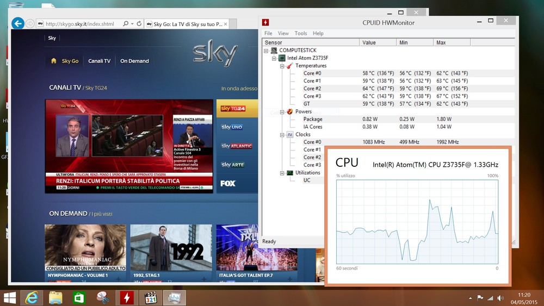Click the Nymphomaniac - Volume 1 title

click(x=78, y=275)
